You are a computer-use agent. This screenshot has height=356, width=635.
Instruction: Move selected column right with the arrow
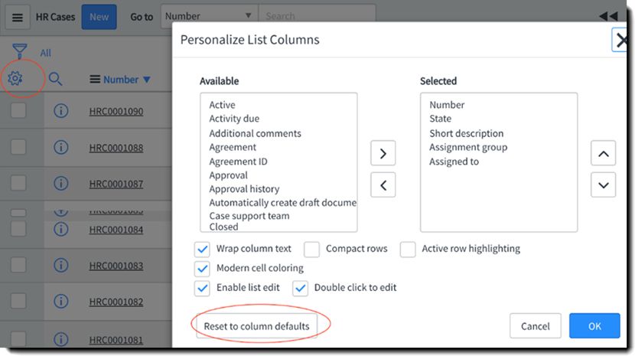point(383,153)
